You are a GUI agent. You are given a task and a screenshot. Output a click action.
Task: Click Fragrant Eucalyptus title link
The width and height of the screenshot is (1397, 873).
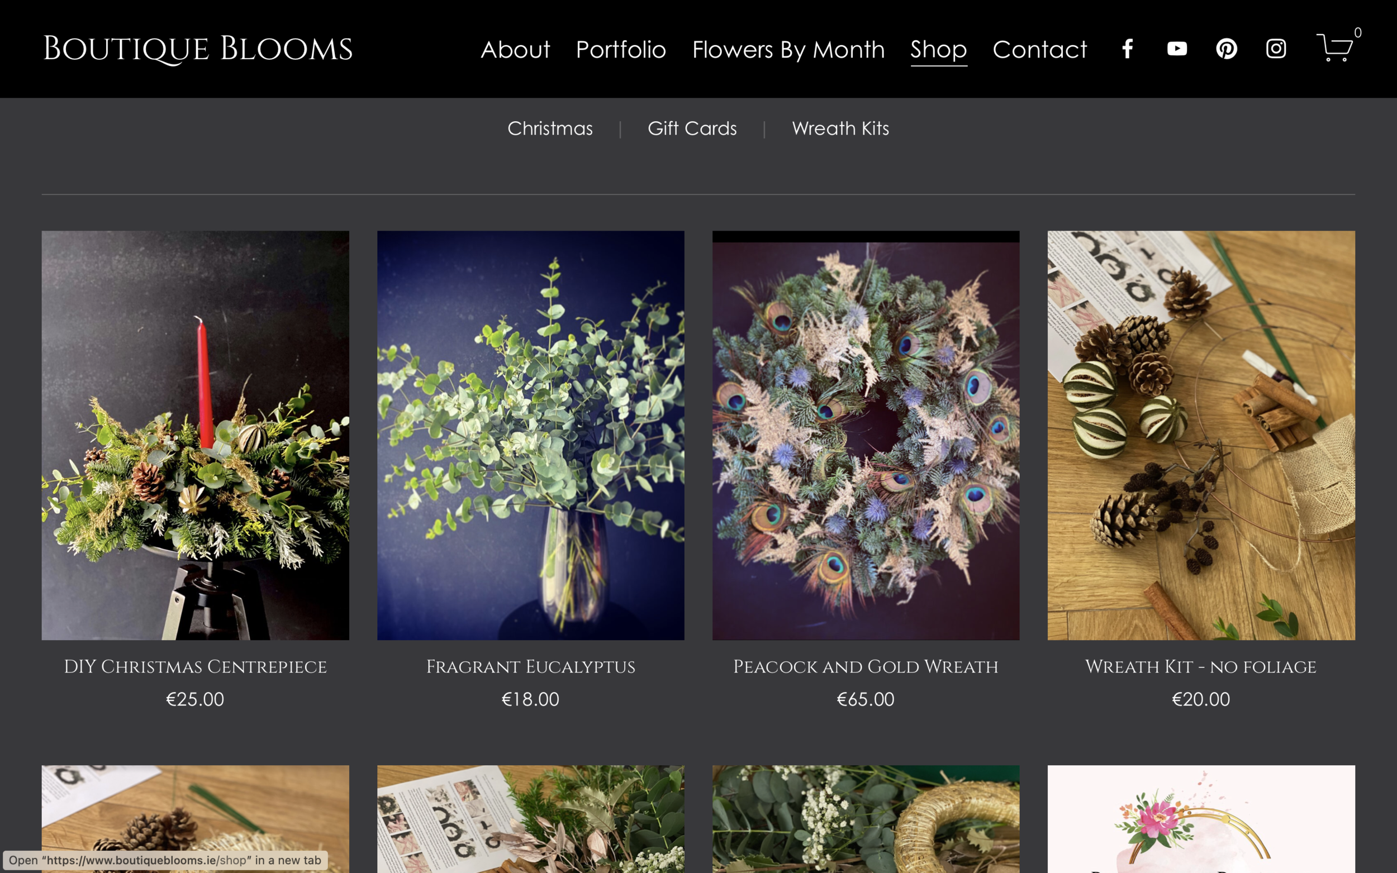tap(530, 667)
